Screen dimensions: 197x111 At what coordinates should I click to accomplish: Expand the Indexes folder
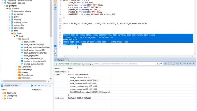(x=17, y=72)
